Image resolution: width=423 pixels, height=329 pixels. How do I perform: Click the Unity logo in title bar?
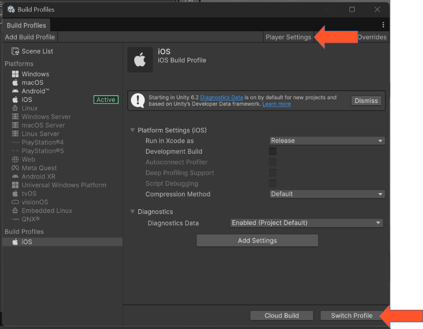pos(11,10)
